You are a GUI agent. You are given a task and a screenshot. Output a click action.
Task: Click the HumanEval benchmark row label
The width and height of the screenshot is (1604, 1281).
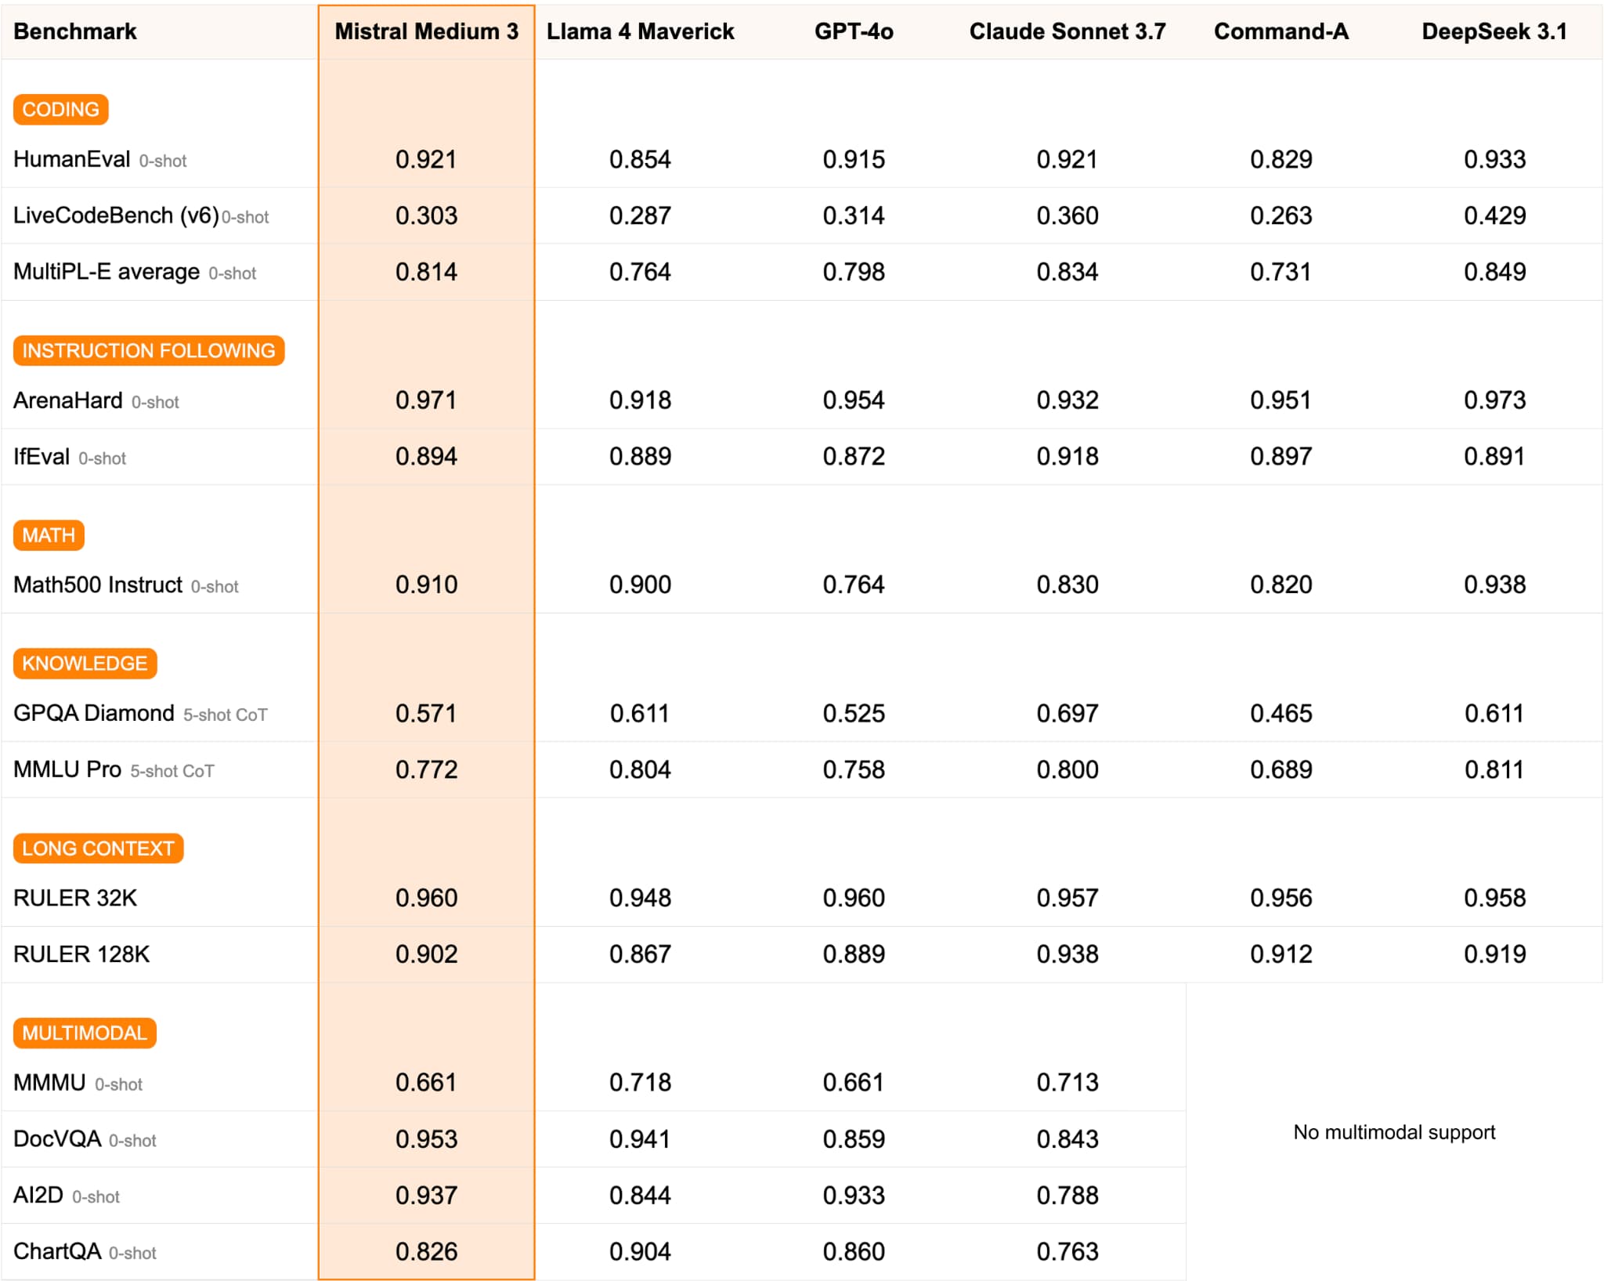72,159
